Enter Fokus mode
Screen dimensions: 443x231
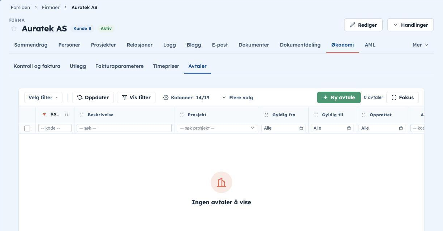click(403, 97)
